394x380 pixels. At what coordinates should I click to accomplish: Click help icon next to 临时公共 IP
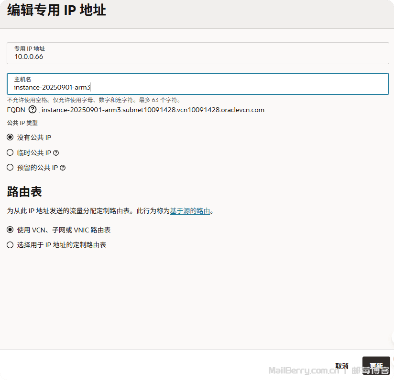(x=56, y=153)
